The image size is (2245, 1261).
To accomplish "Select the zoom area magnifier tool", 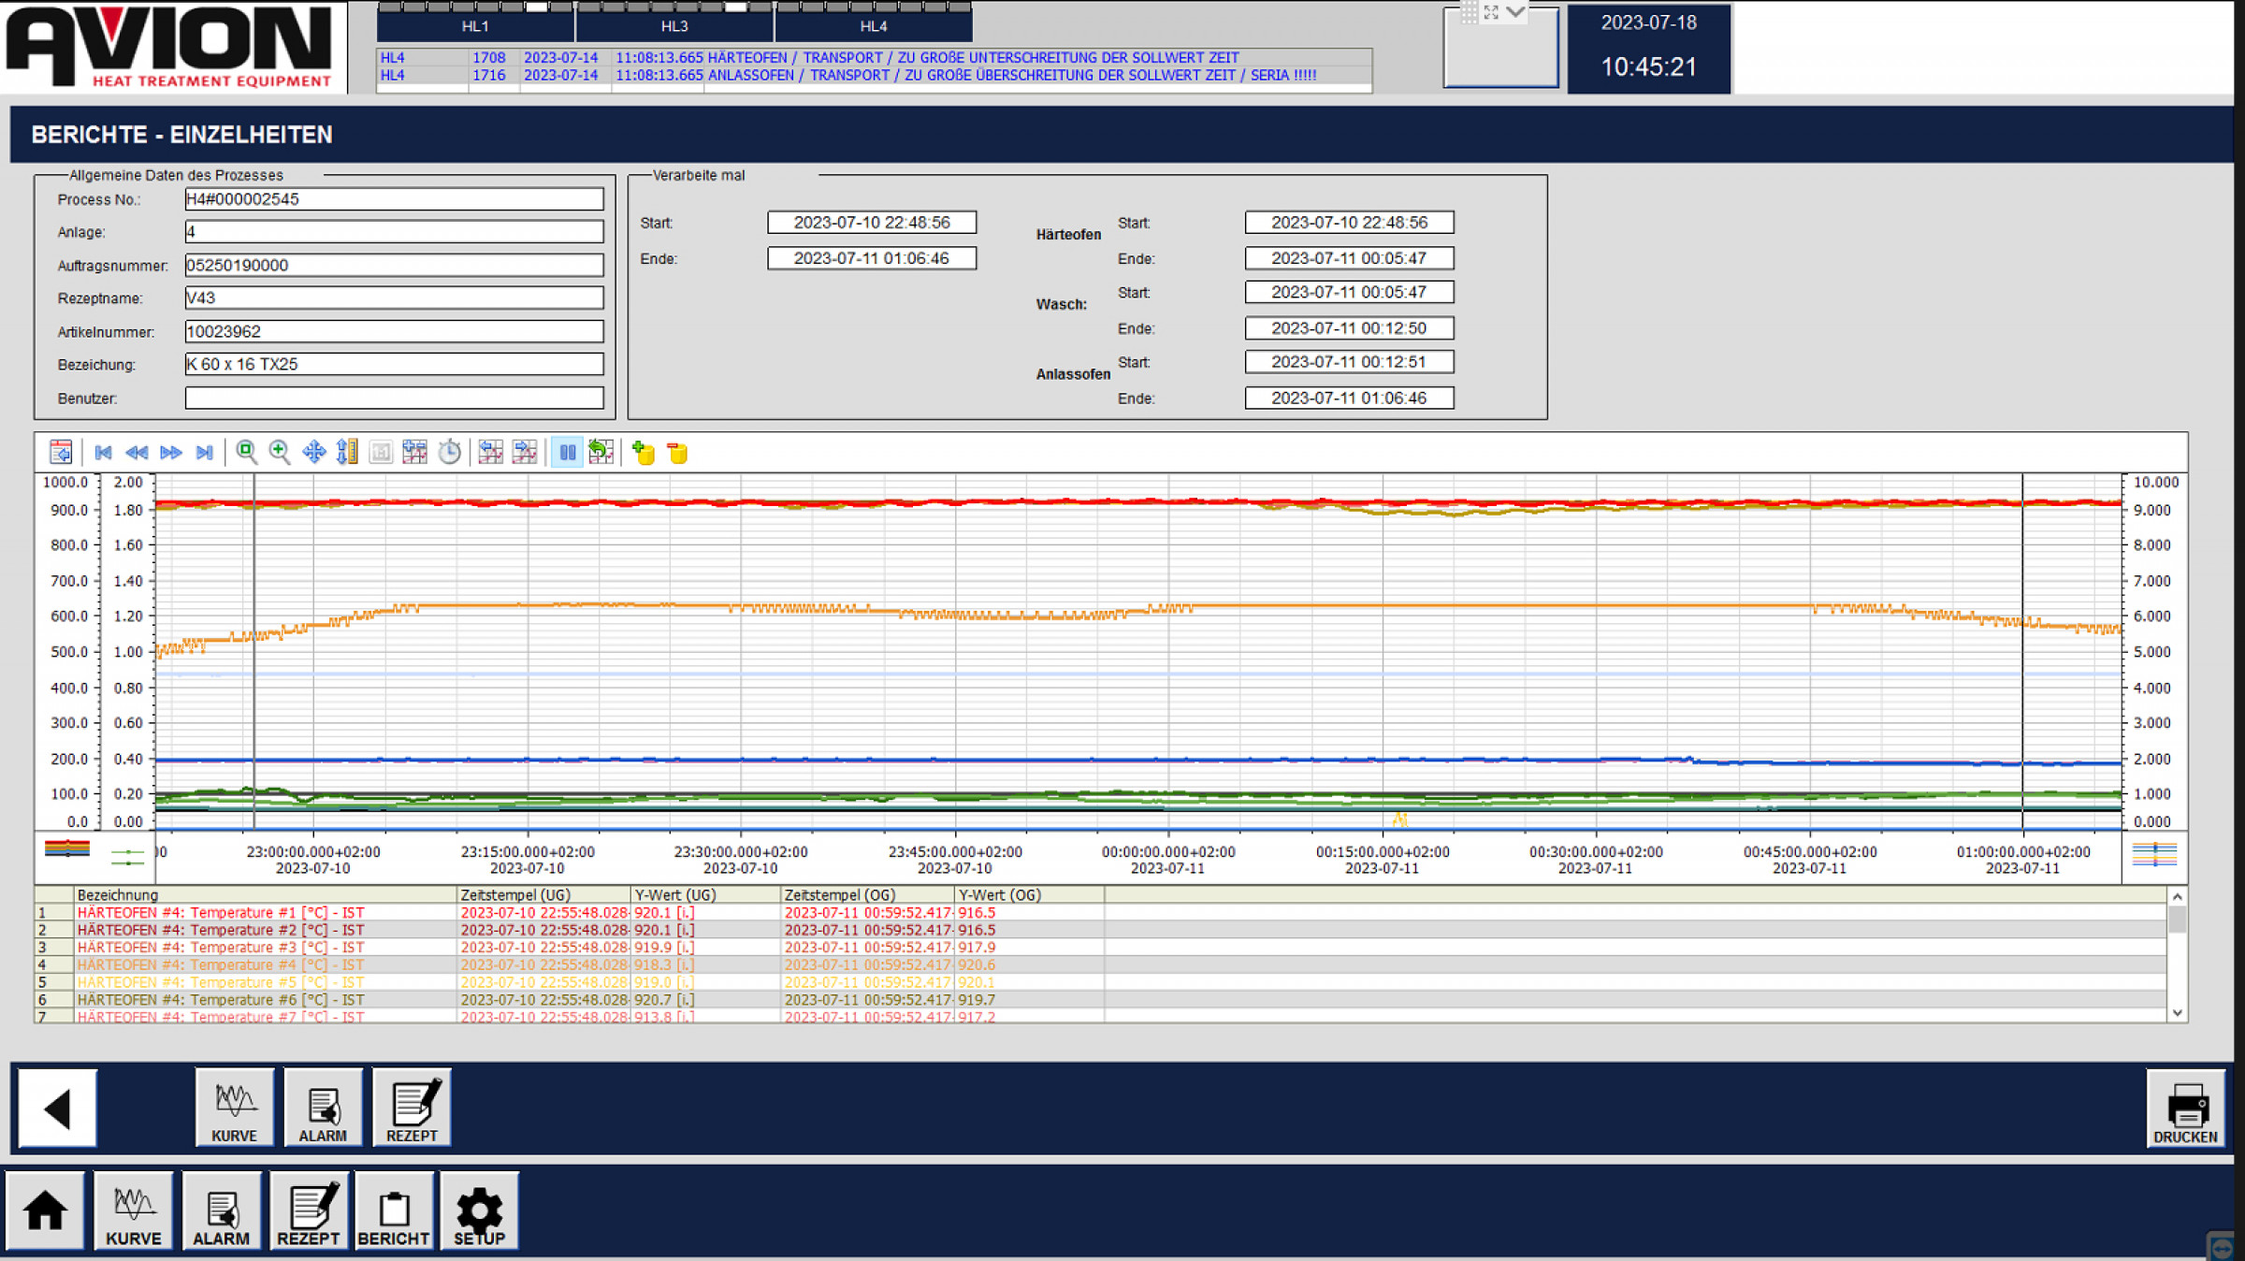I will pyautogui.click(x=246, y=453).
